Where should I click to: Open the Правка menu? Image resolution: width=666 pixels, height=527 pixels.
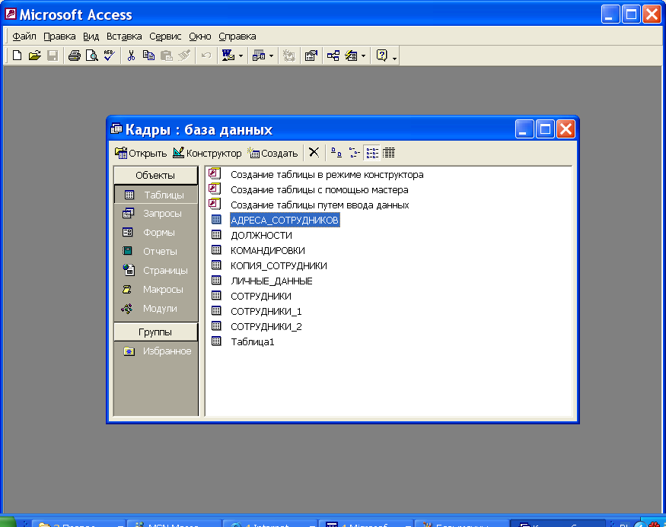pos(59,37)
